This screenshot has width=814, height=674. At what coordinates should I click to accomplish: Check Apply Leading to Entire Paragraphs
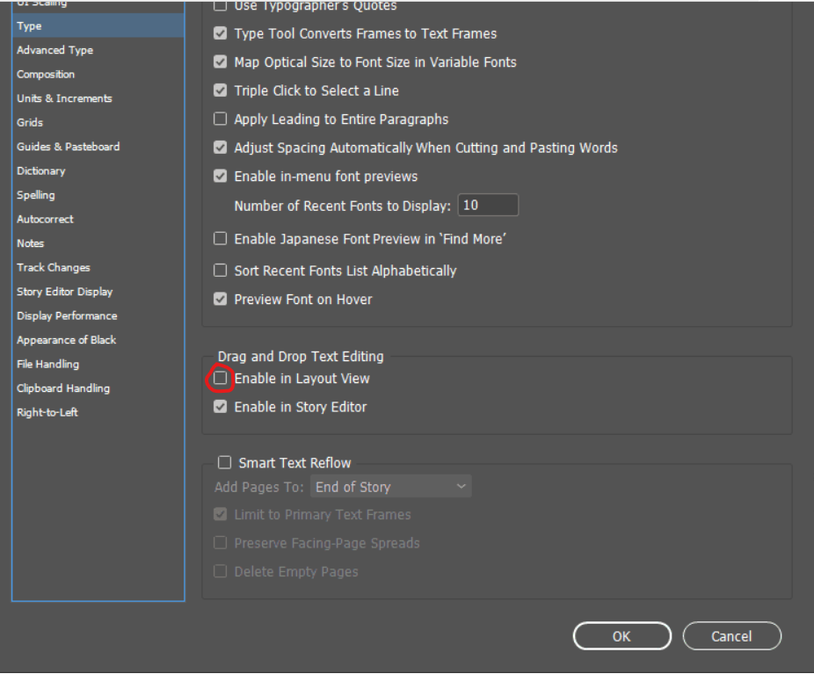(x=221, y=120)
